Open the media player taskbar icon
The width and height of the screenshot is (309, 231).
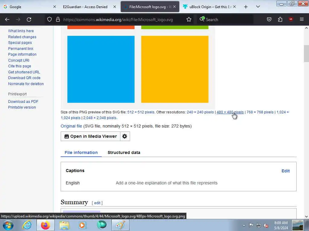click(x=83, y=225)
